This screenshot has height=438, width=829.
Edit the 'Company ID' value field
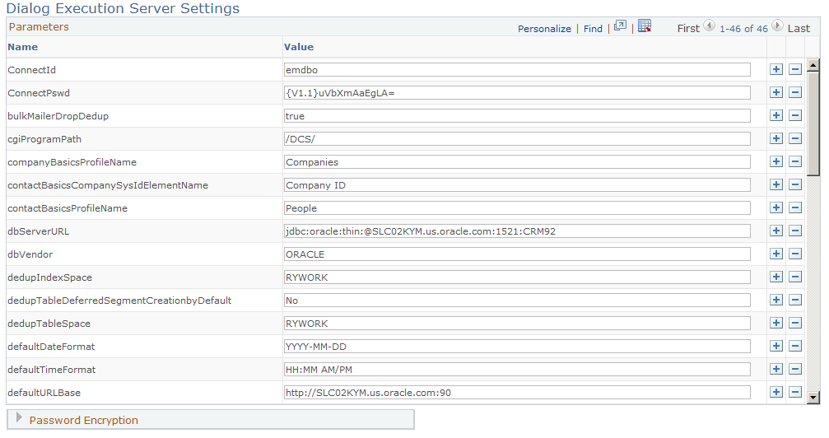pos(517,184)
